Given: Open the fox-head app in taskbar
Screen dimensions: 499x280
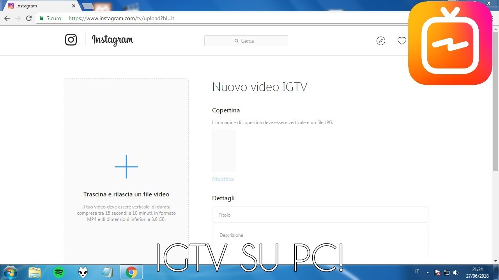Looking at the screenshot, I should pyautogui.click(x=83, y=272).
